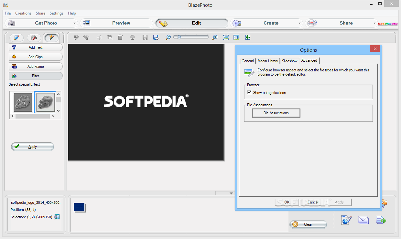Click the 1:1 actual size icon
The height and width of the screenshot is (239, 401).
[x=236, y=37]
